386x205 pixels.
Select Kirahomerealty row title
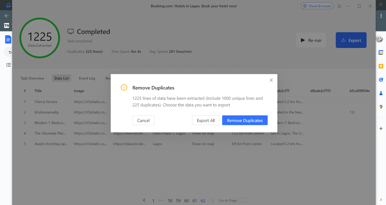pyautogui.click(x=47, y=112)
